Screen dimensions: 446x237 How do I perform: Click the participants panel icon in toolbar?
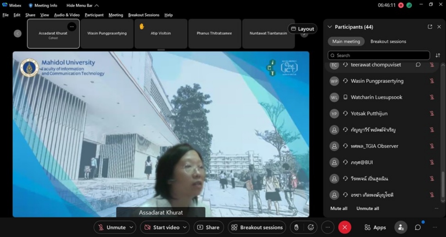tap(400, 227)
